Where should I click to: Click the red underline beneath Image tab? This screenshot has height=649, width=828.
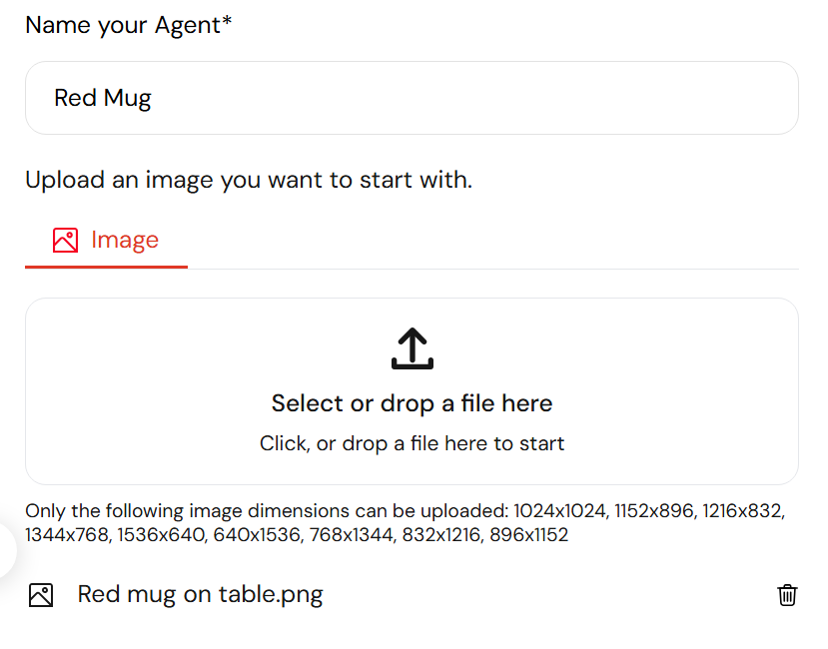point(106,268)
